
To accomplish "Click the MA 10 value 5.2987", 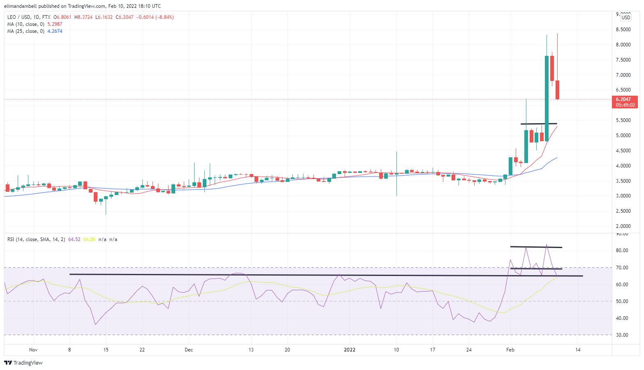I will click(55, 24).
